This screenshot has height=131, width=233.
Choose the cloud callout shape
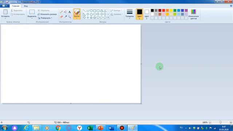(x=105, y=17)
